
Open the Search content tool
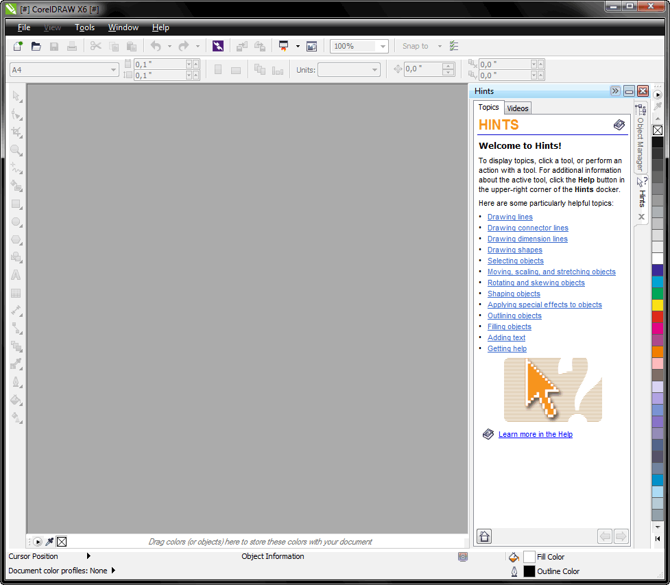tap(217, 46)
